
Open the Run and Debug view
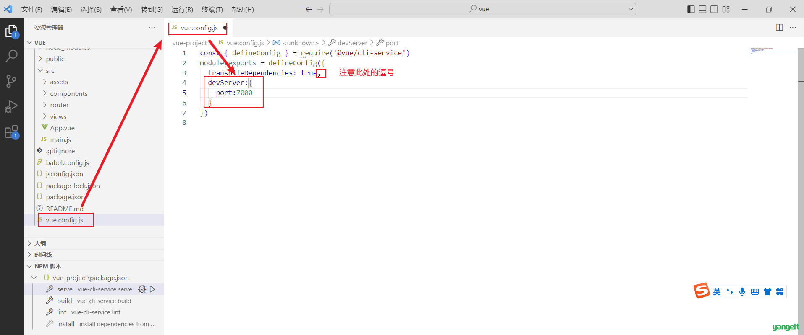(11, 106)
